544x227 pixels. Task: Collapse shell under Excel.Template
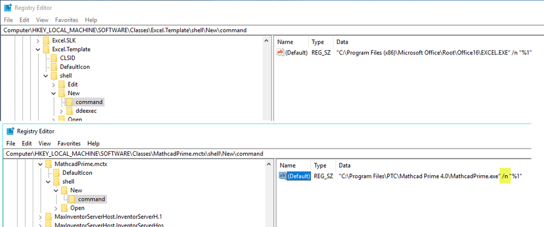click(45, 76)
